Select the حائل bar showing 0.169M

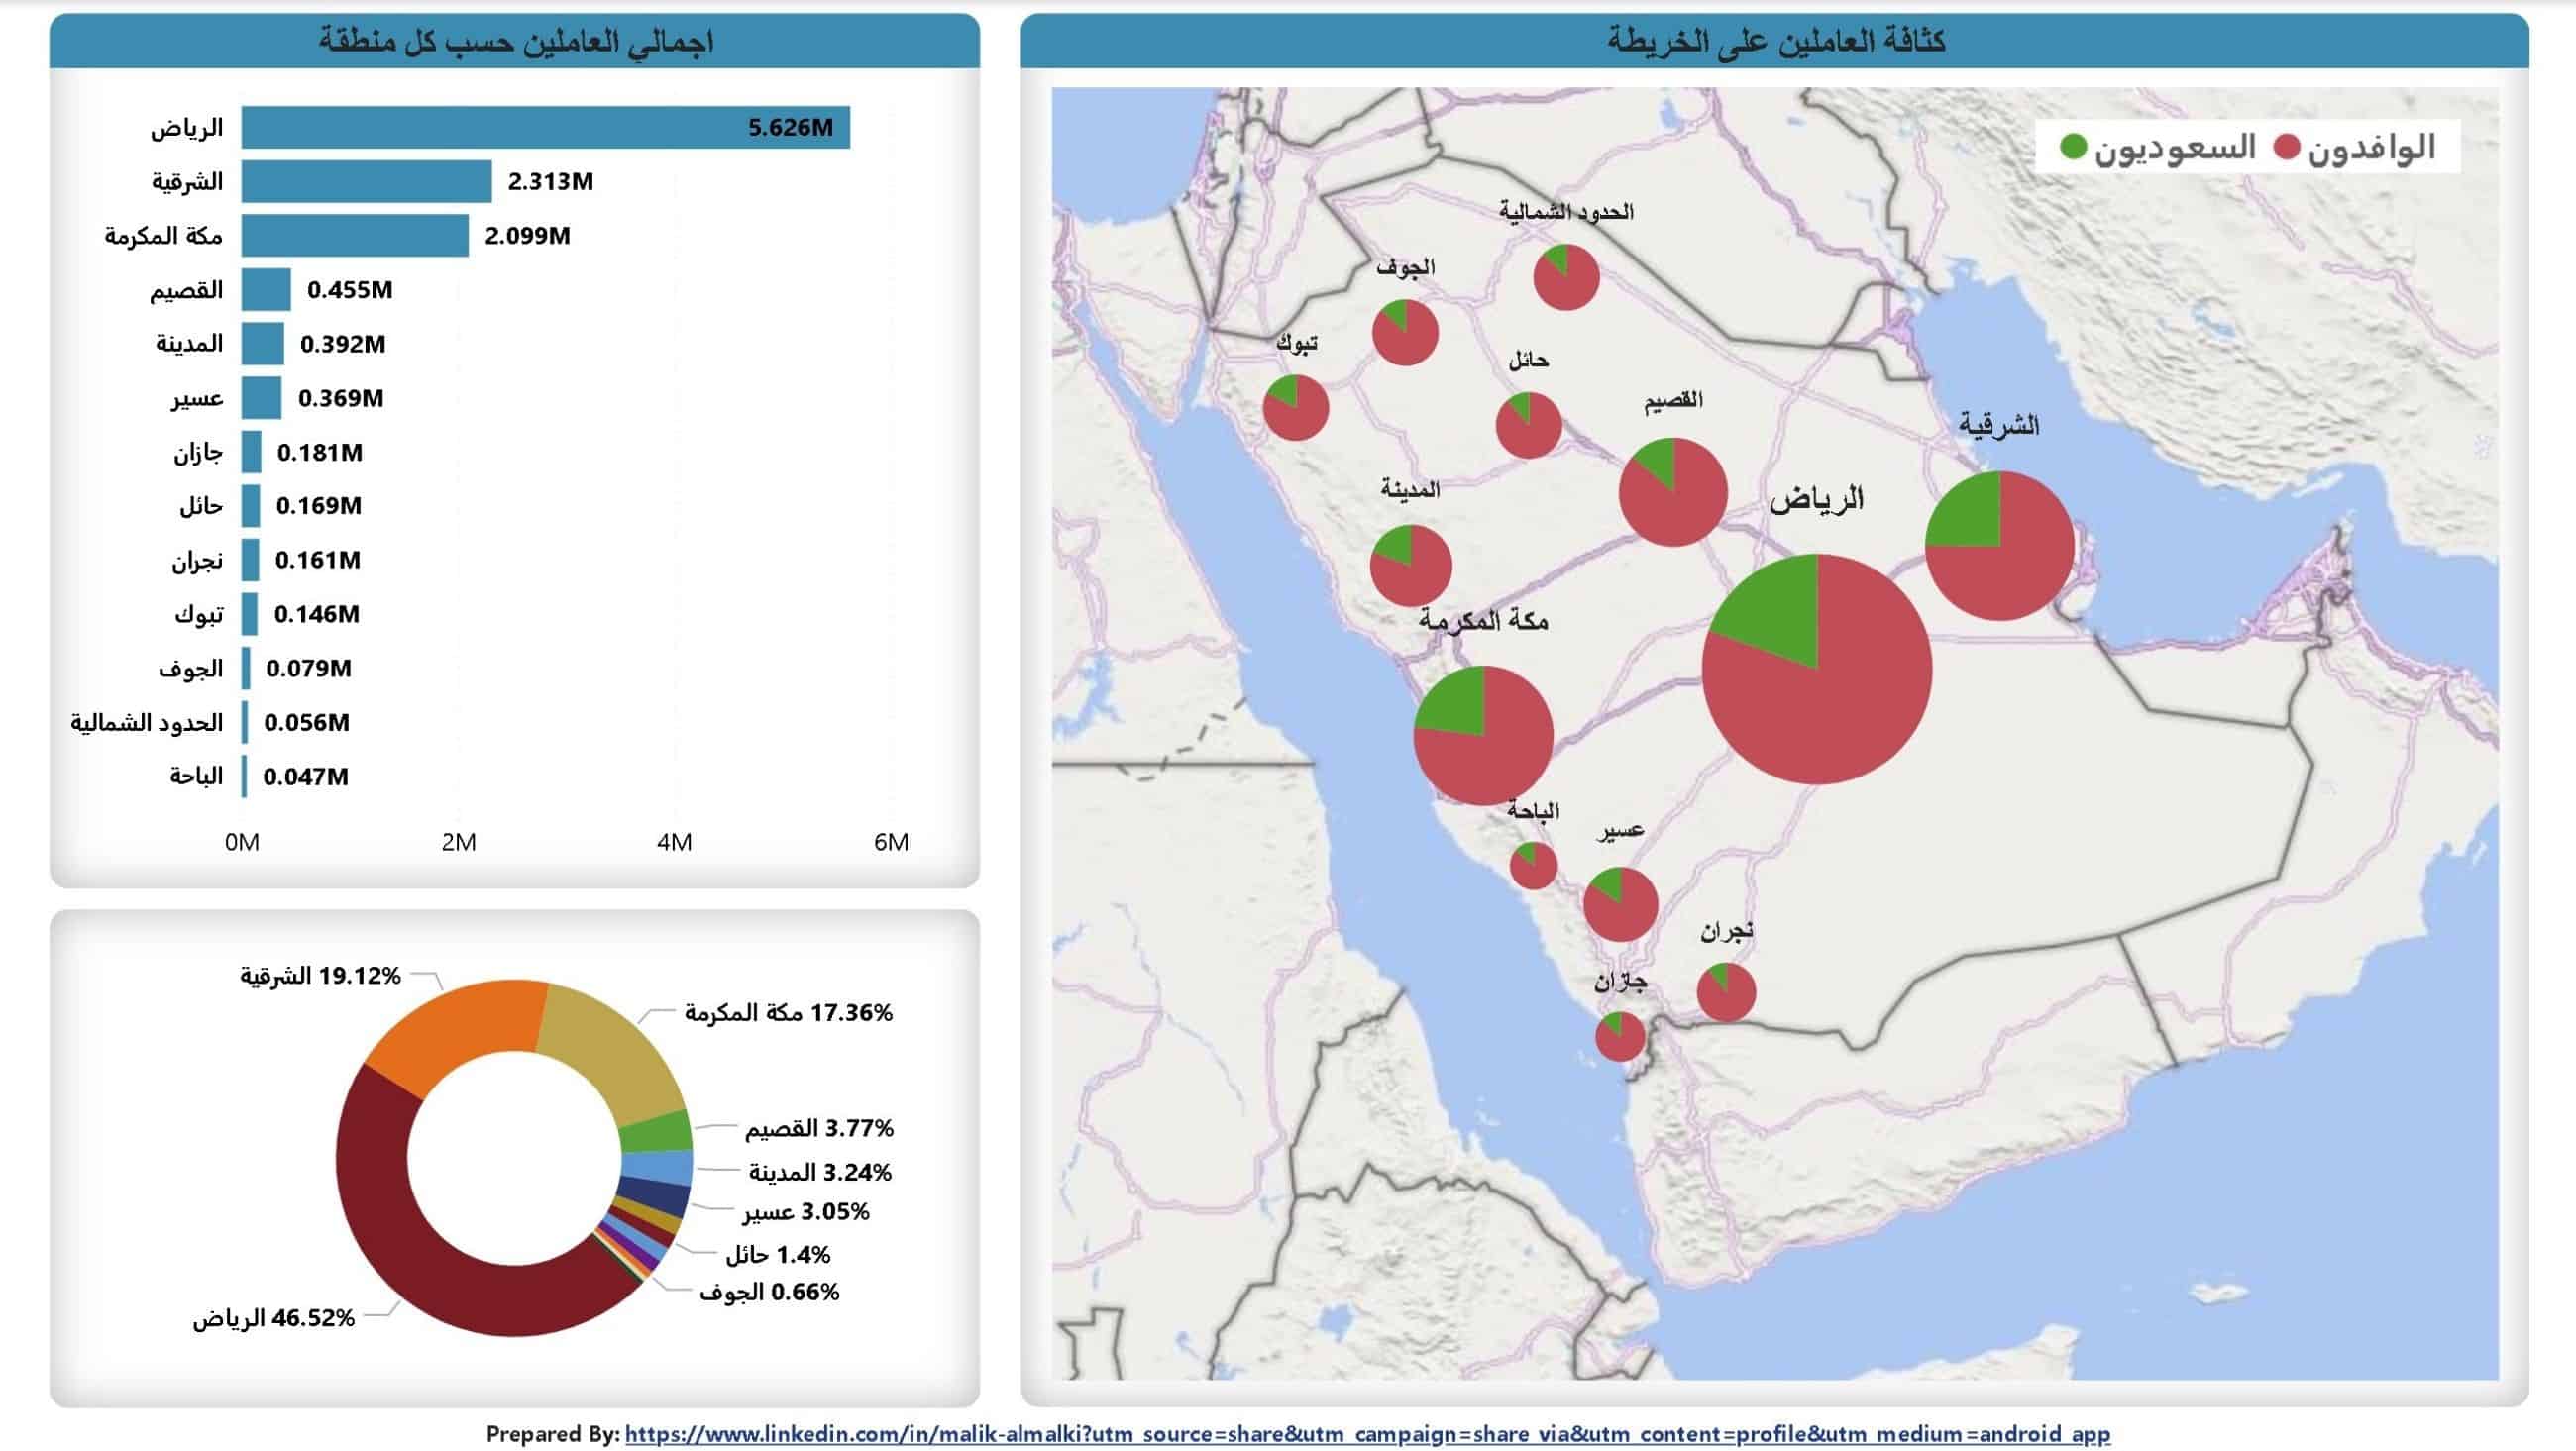click(250, 505)
